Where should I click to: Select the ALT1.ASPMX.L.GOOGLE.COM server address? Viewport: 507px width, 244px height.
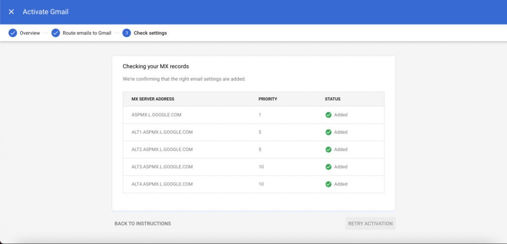point(162,132)
